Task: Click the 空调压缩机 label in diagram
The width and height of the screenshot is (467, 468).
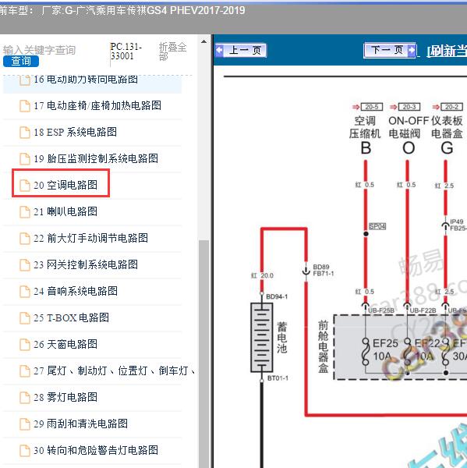Action: pyautogui.click(x=365, y=127)
